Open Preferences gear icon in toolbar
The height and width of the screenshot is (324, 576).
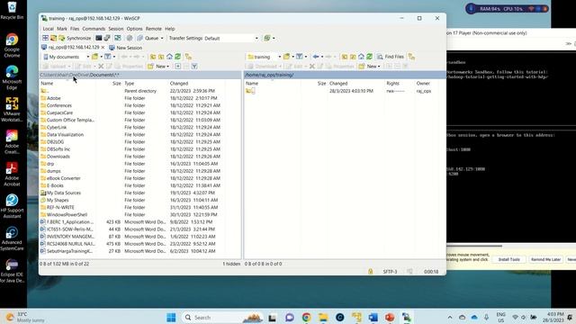click(130, 38)
